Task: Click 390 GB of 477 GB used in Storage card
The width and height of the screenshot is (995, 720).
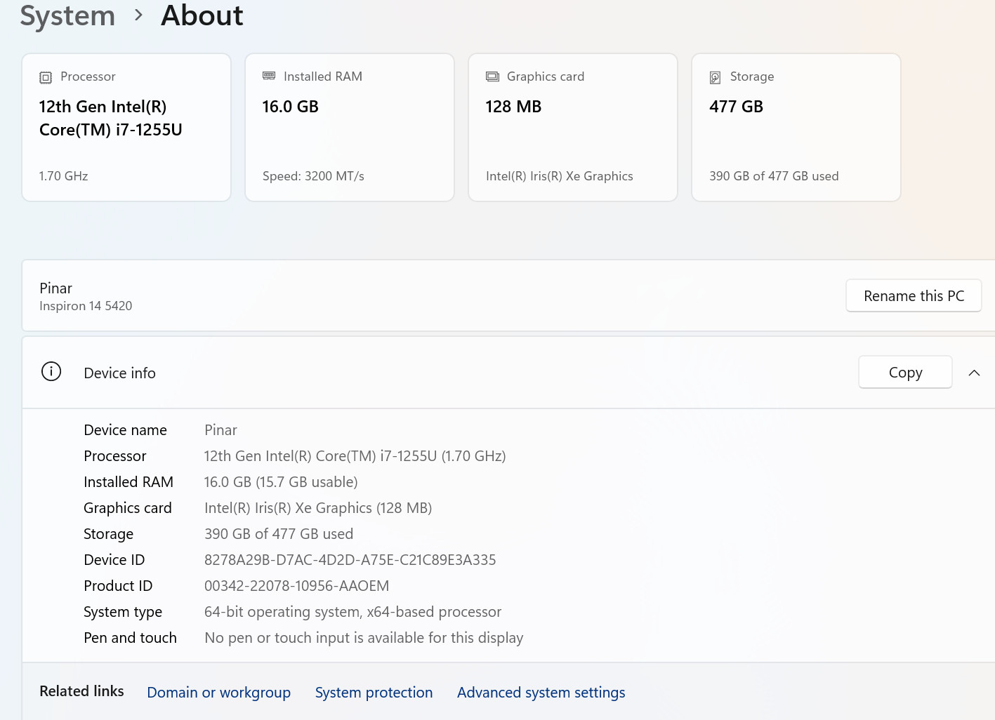Action: coord(774,176)
